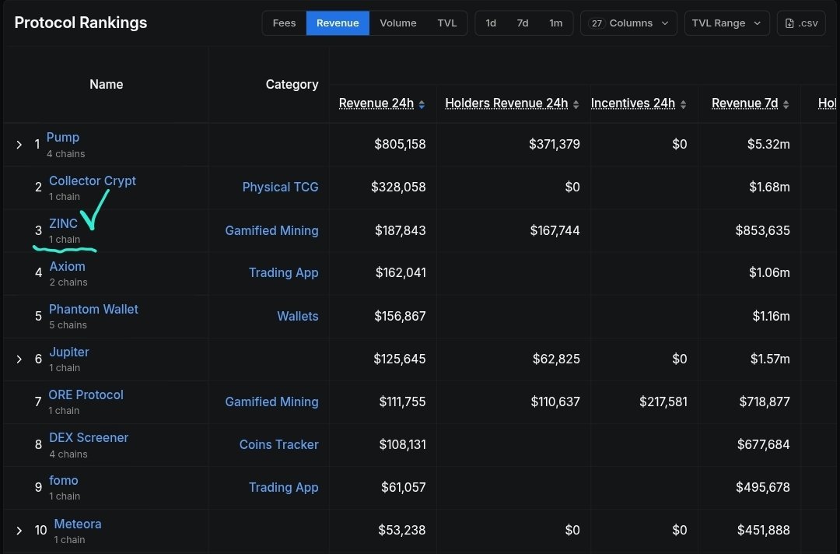Click the Name column header
This screenshot has width=840, height=554.
(x=106, y=84)
